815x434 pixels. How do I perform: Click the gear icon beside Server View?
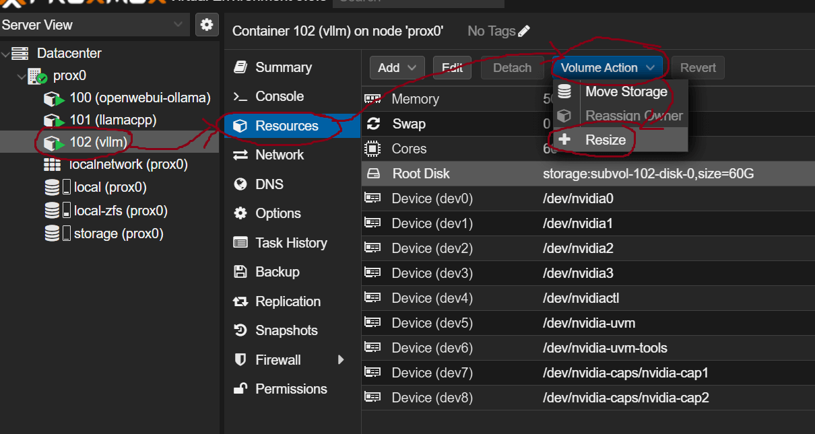tap(207, 25)
